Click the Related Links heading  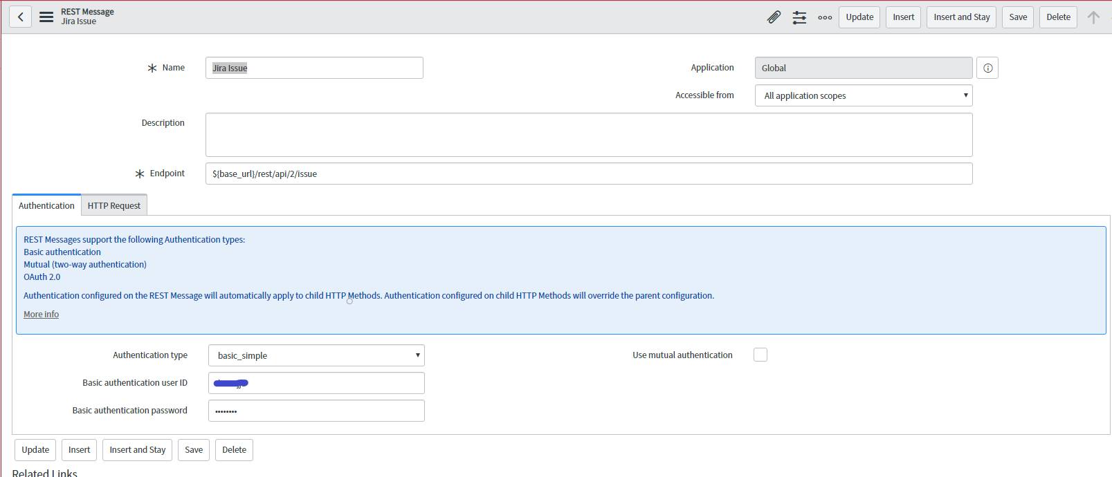click(x=45, y=474)
